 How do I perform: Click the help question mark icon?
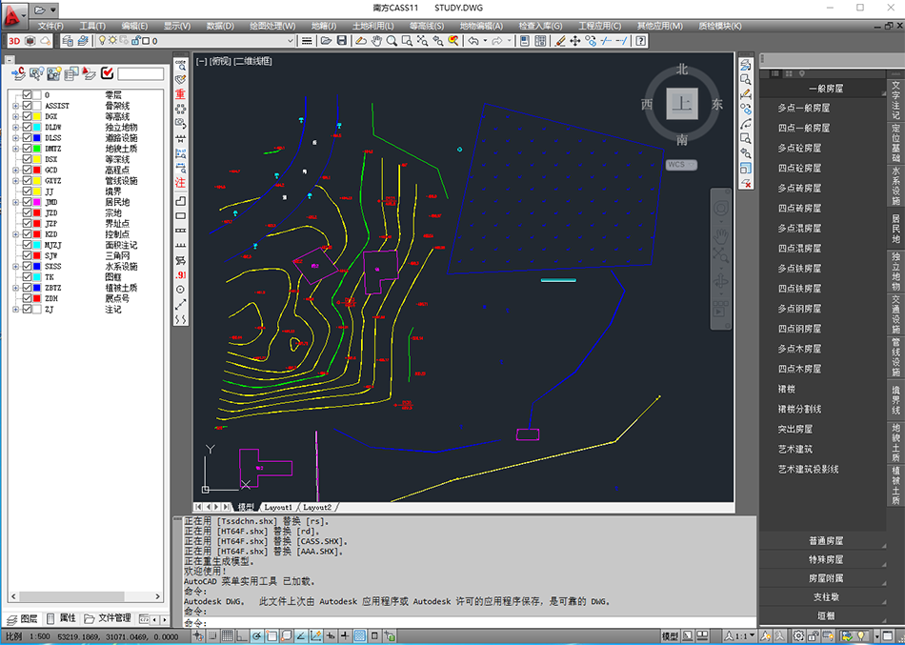pyautogui.click(x=641, y=41)
